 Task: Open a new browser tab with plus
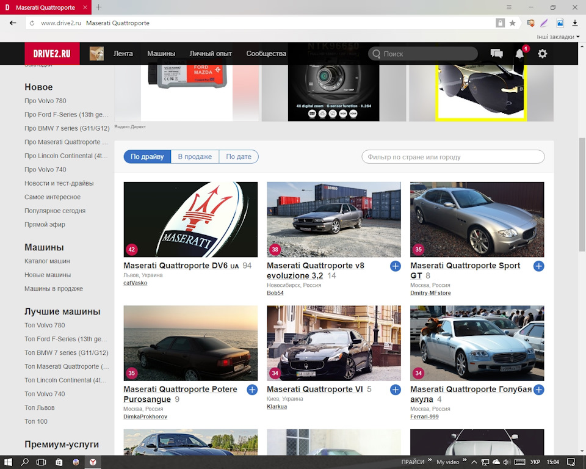99,7
